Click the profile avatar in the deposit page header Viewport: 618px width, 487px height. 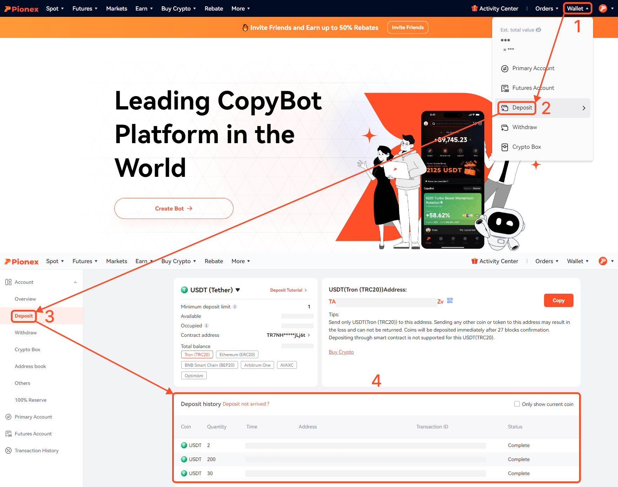tap(603, 261)
